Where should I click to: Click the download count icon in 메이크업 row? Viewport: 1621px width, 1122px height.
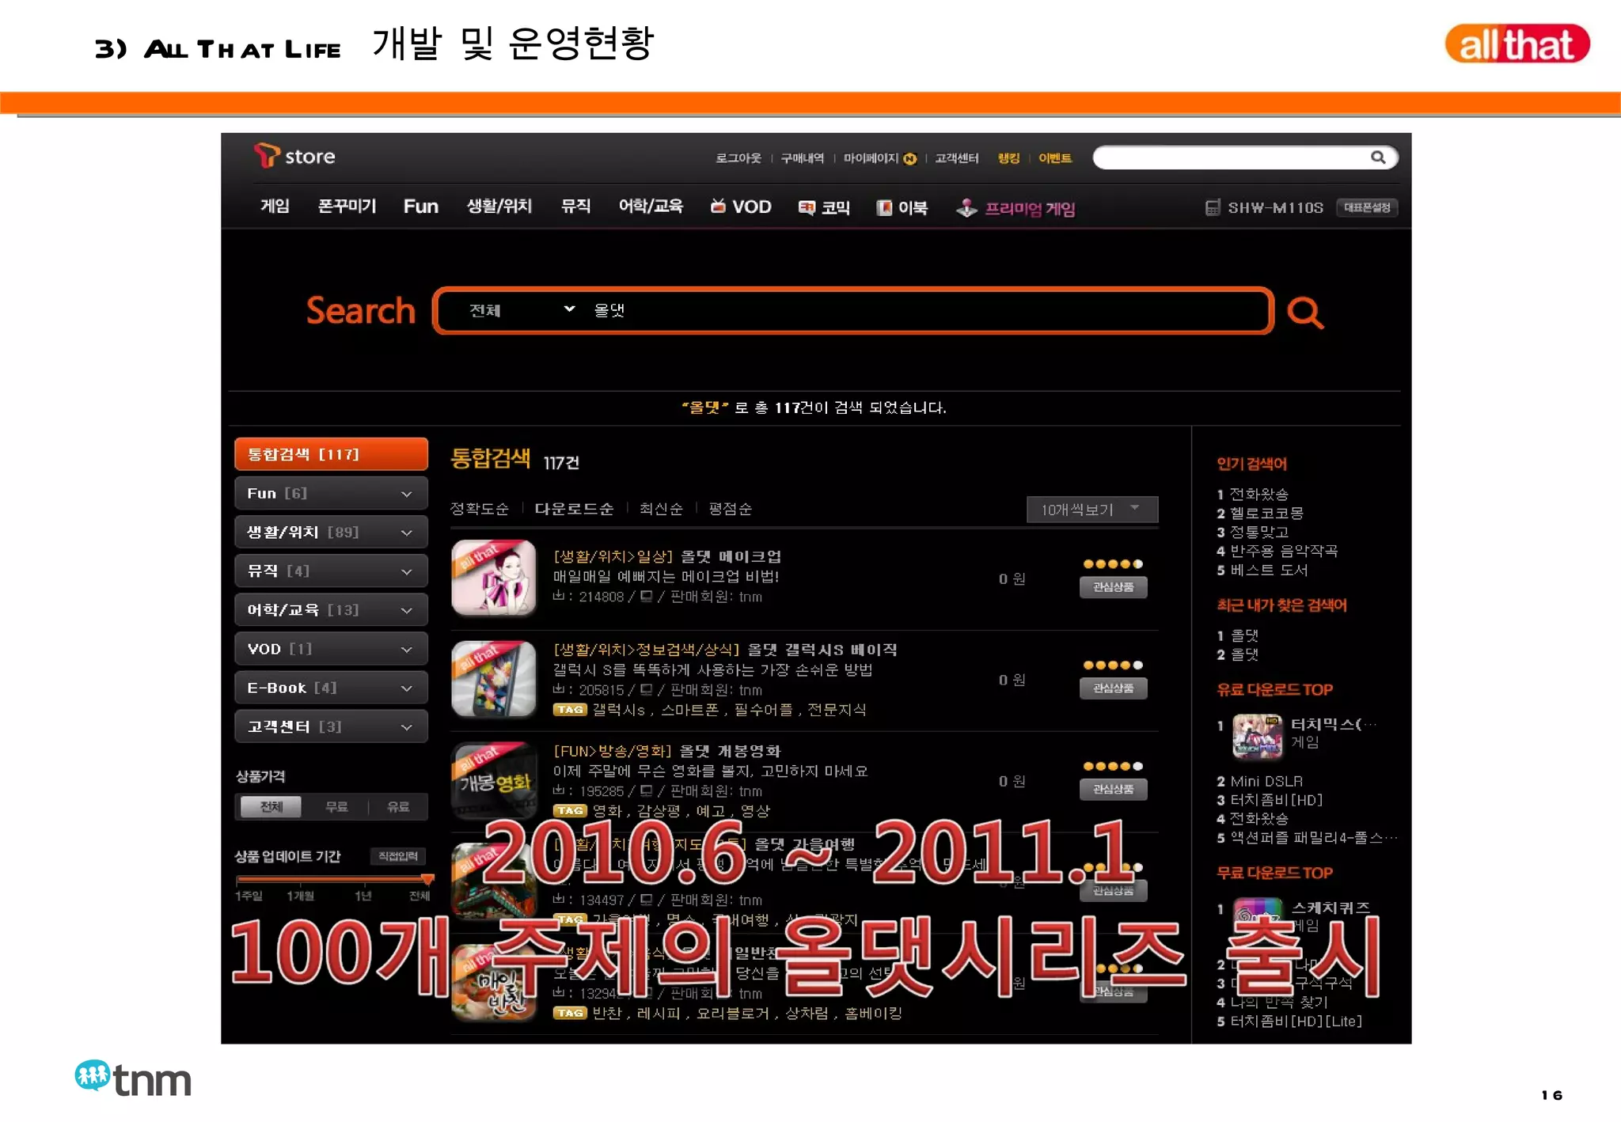(559, 596)
